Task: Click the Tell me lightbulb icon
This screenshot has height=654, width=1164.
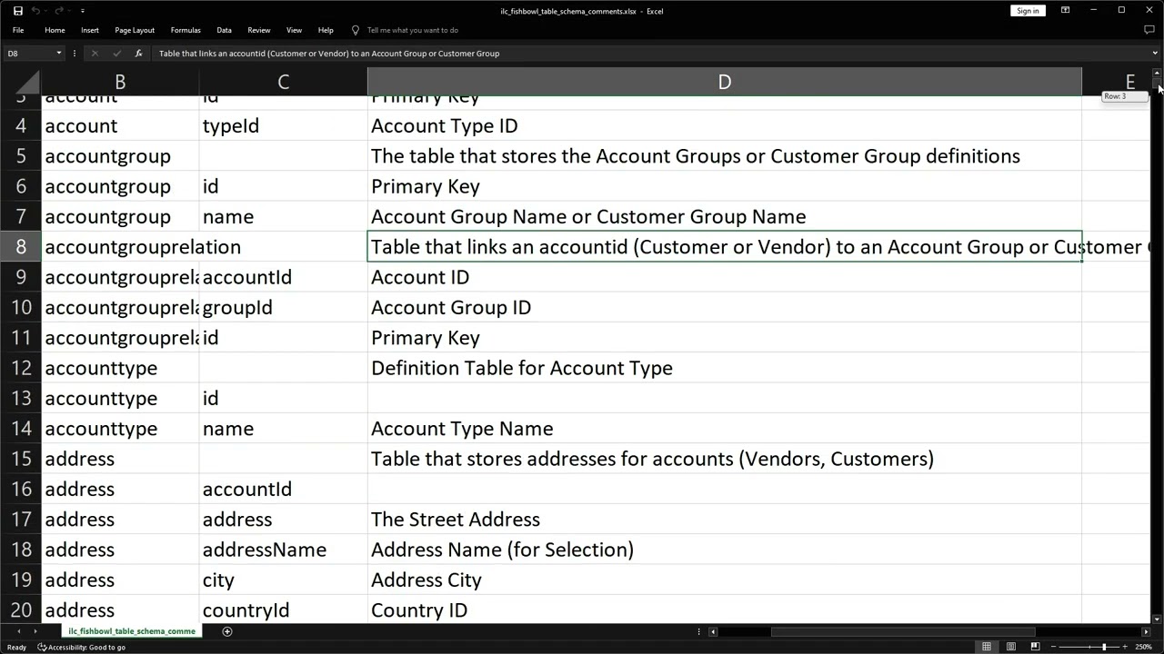Action: pos(356,30)
